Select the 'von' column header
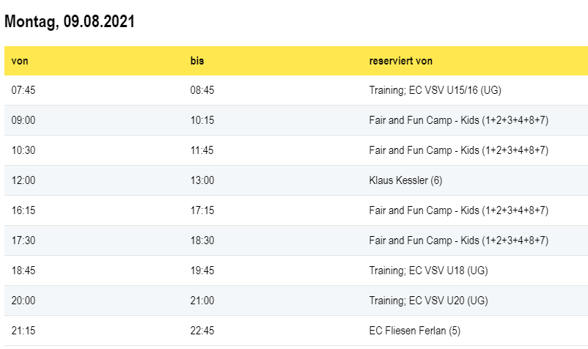588x349 pixels. [x=20, y=61]
